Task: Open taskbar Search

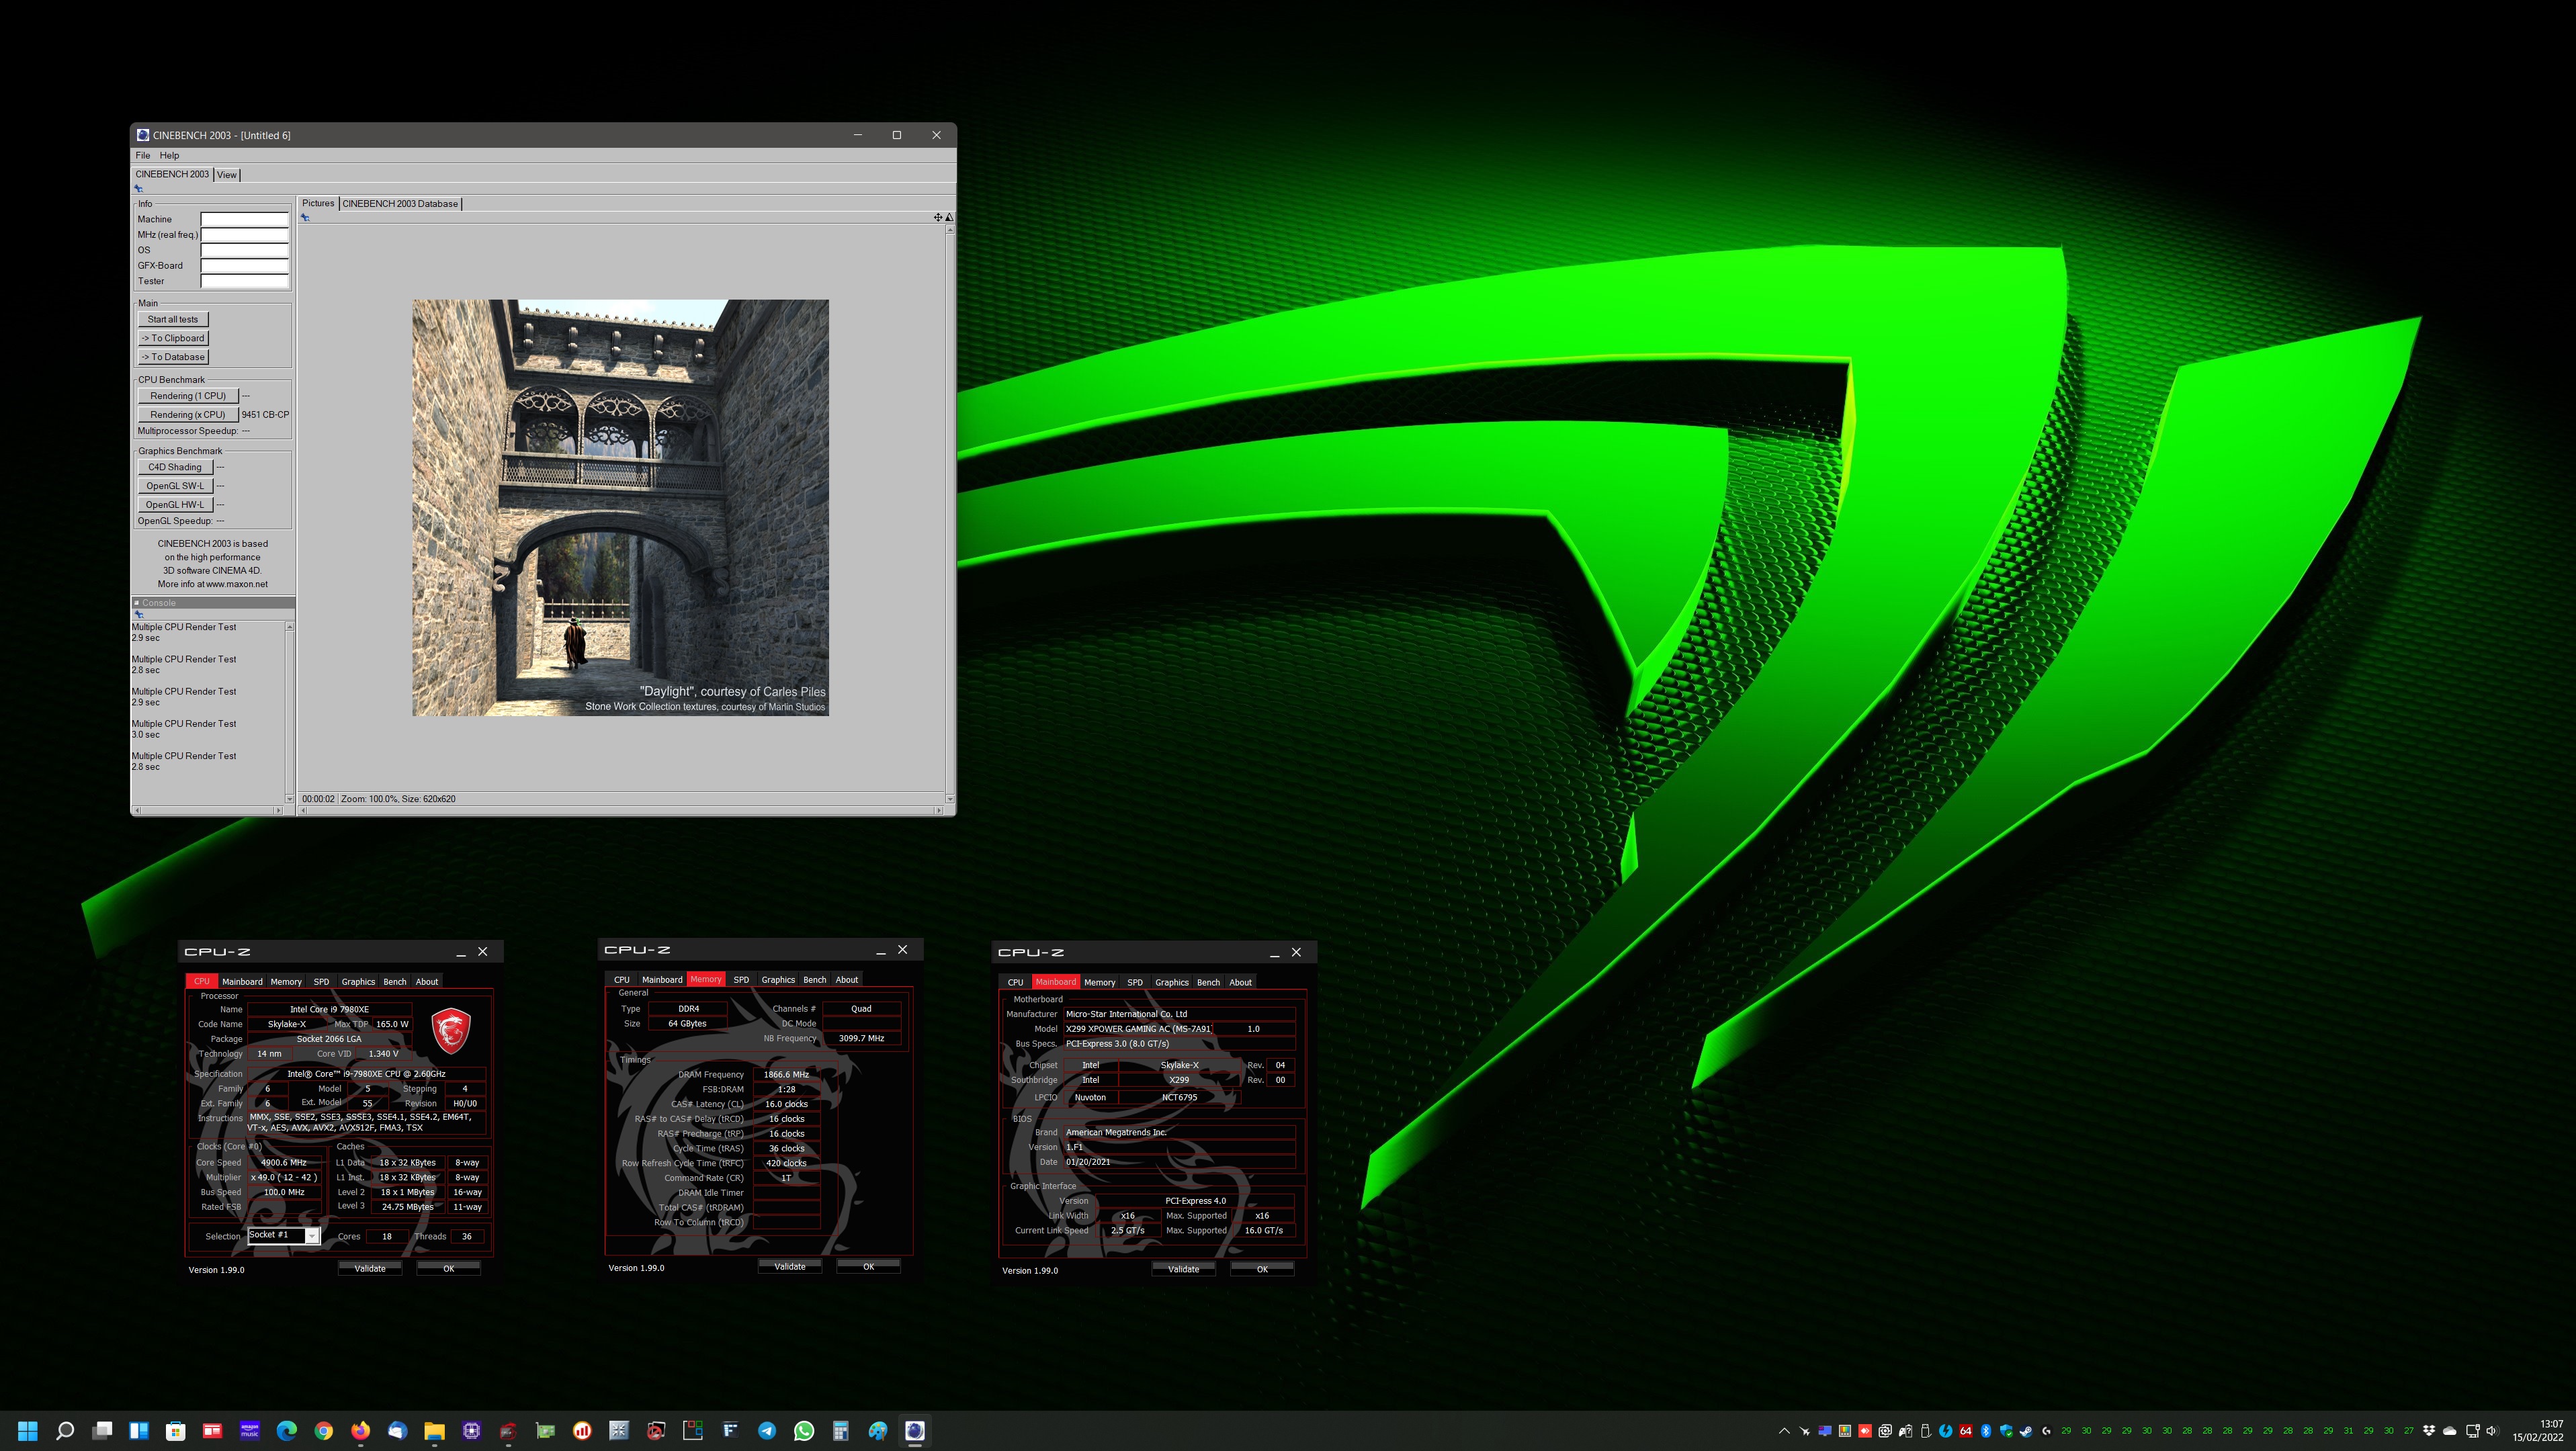Action: point(65,1430)
